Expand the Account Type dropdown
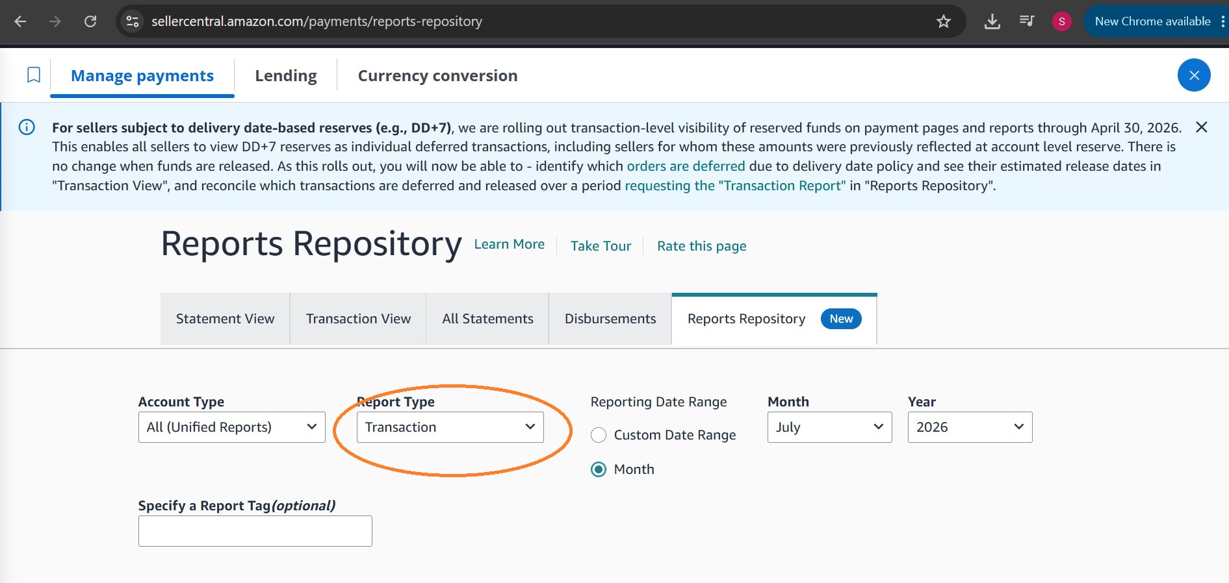Viewport: 1229px width, 583px height. [x=231, y=427]
